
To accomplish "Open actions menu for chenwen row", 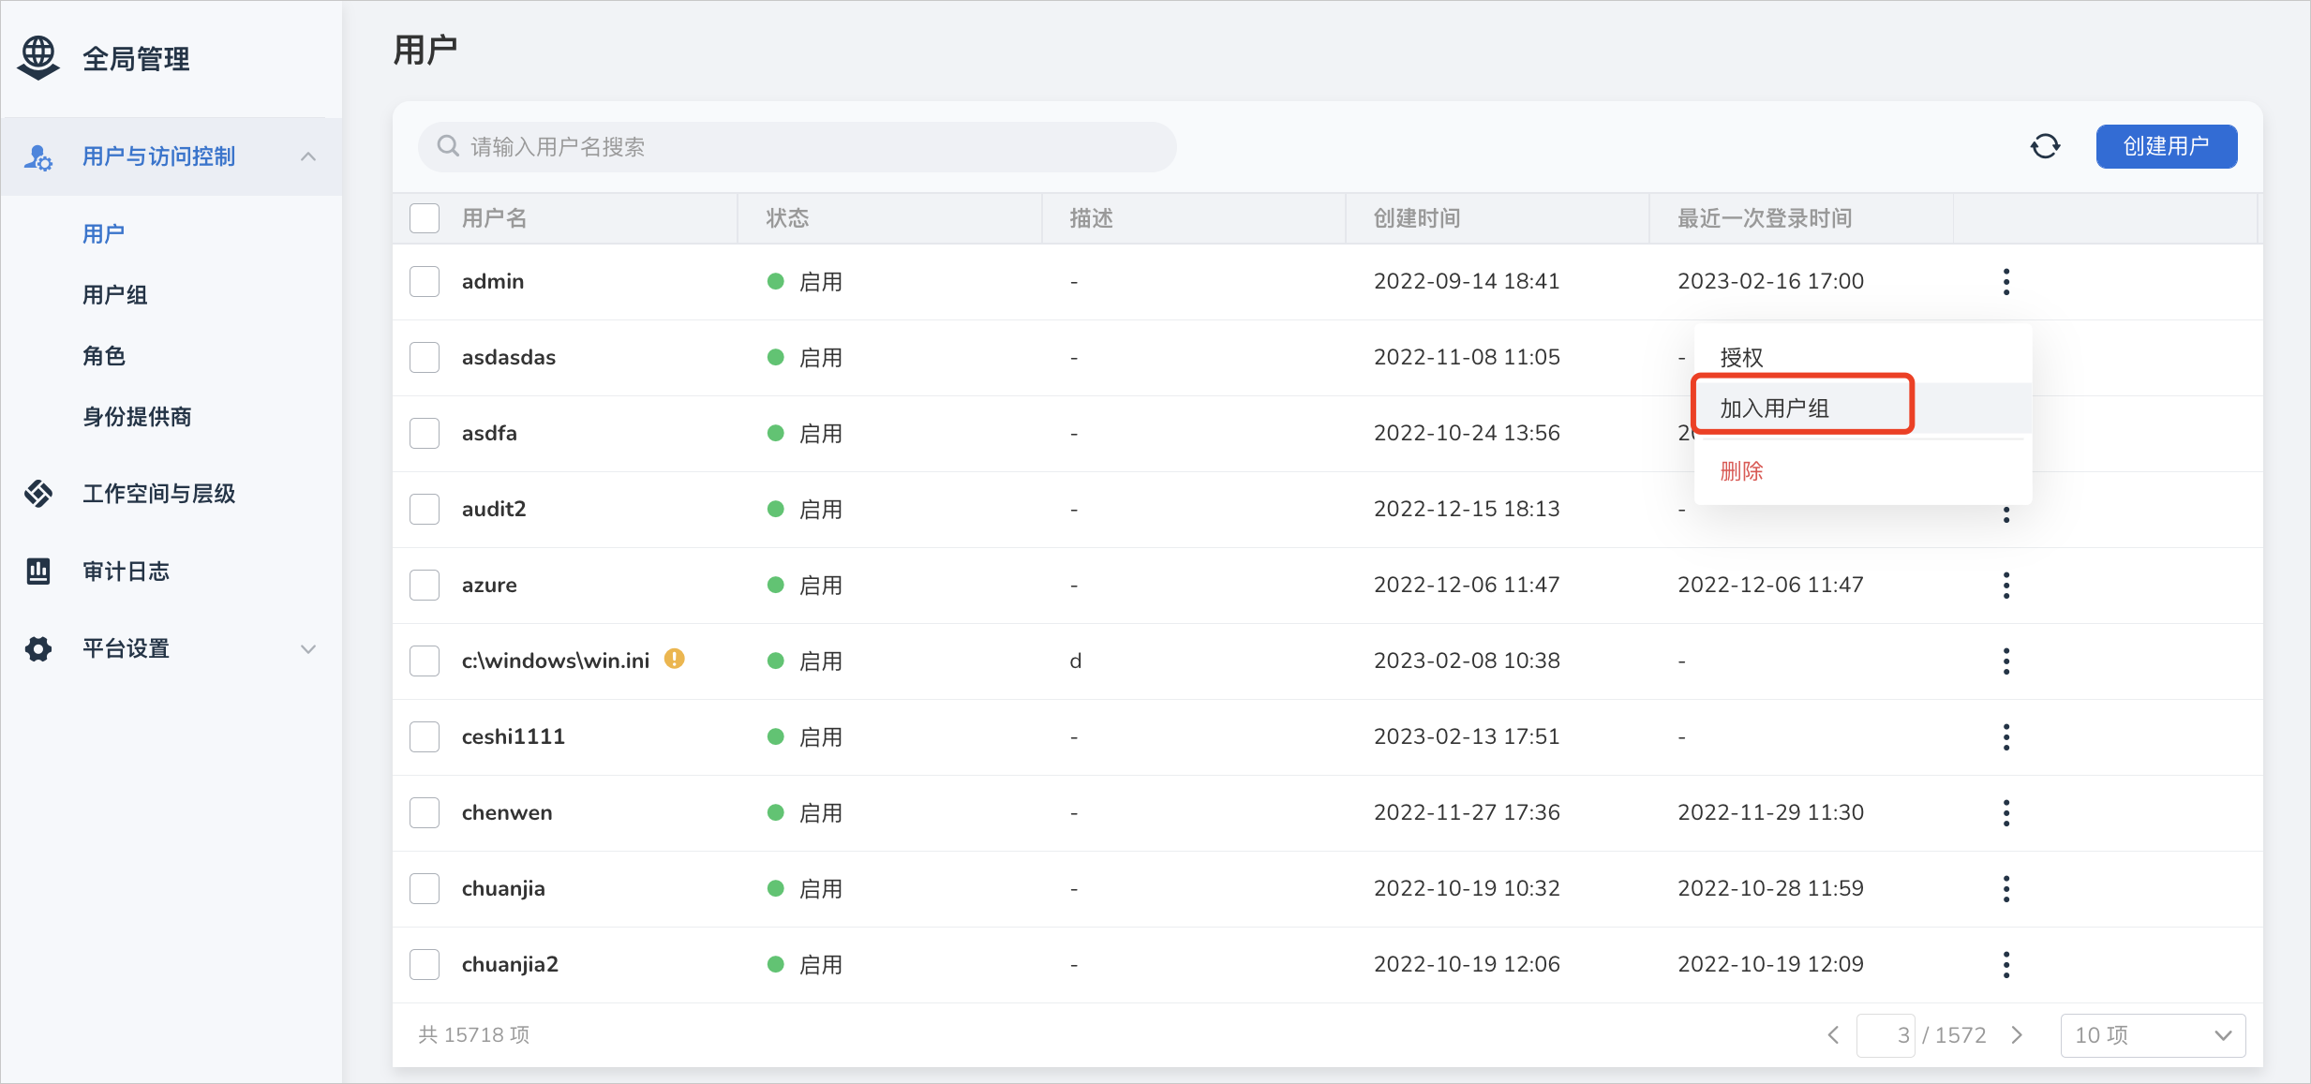I will [x=2006, y=813].
